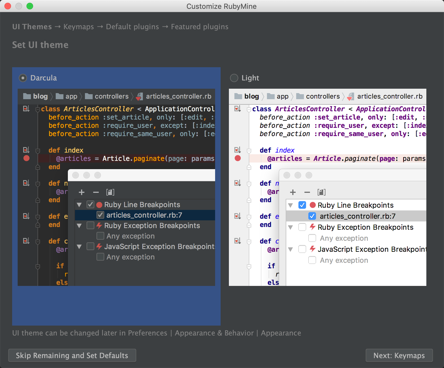Screen dimensions: 444x368
Task: Click lightning icon of JavaScript Exception Breakpoints, Light
Action: point(312,249)
